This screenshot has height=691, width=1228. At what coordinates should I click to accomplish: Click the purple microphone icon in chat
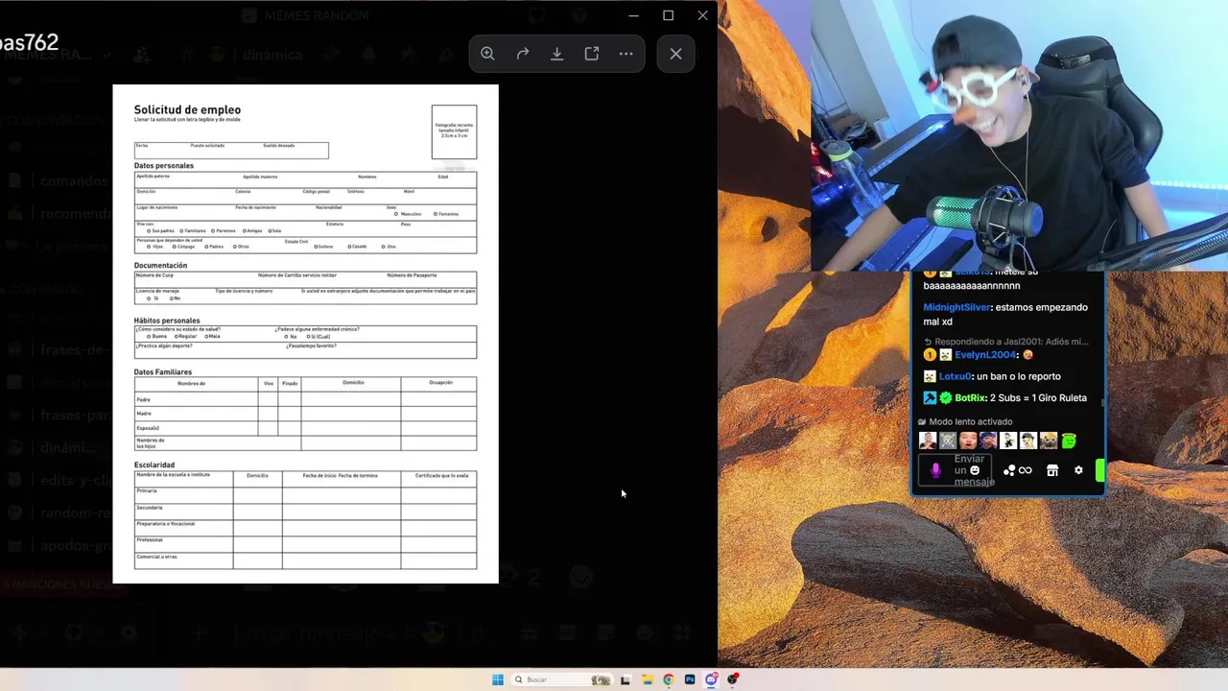coord(935,470)
